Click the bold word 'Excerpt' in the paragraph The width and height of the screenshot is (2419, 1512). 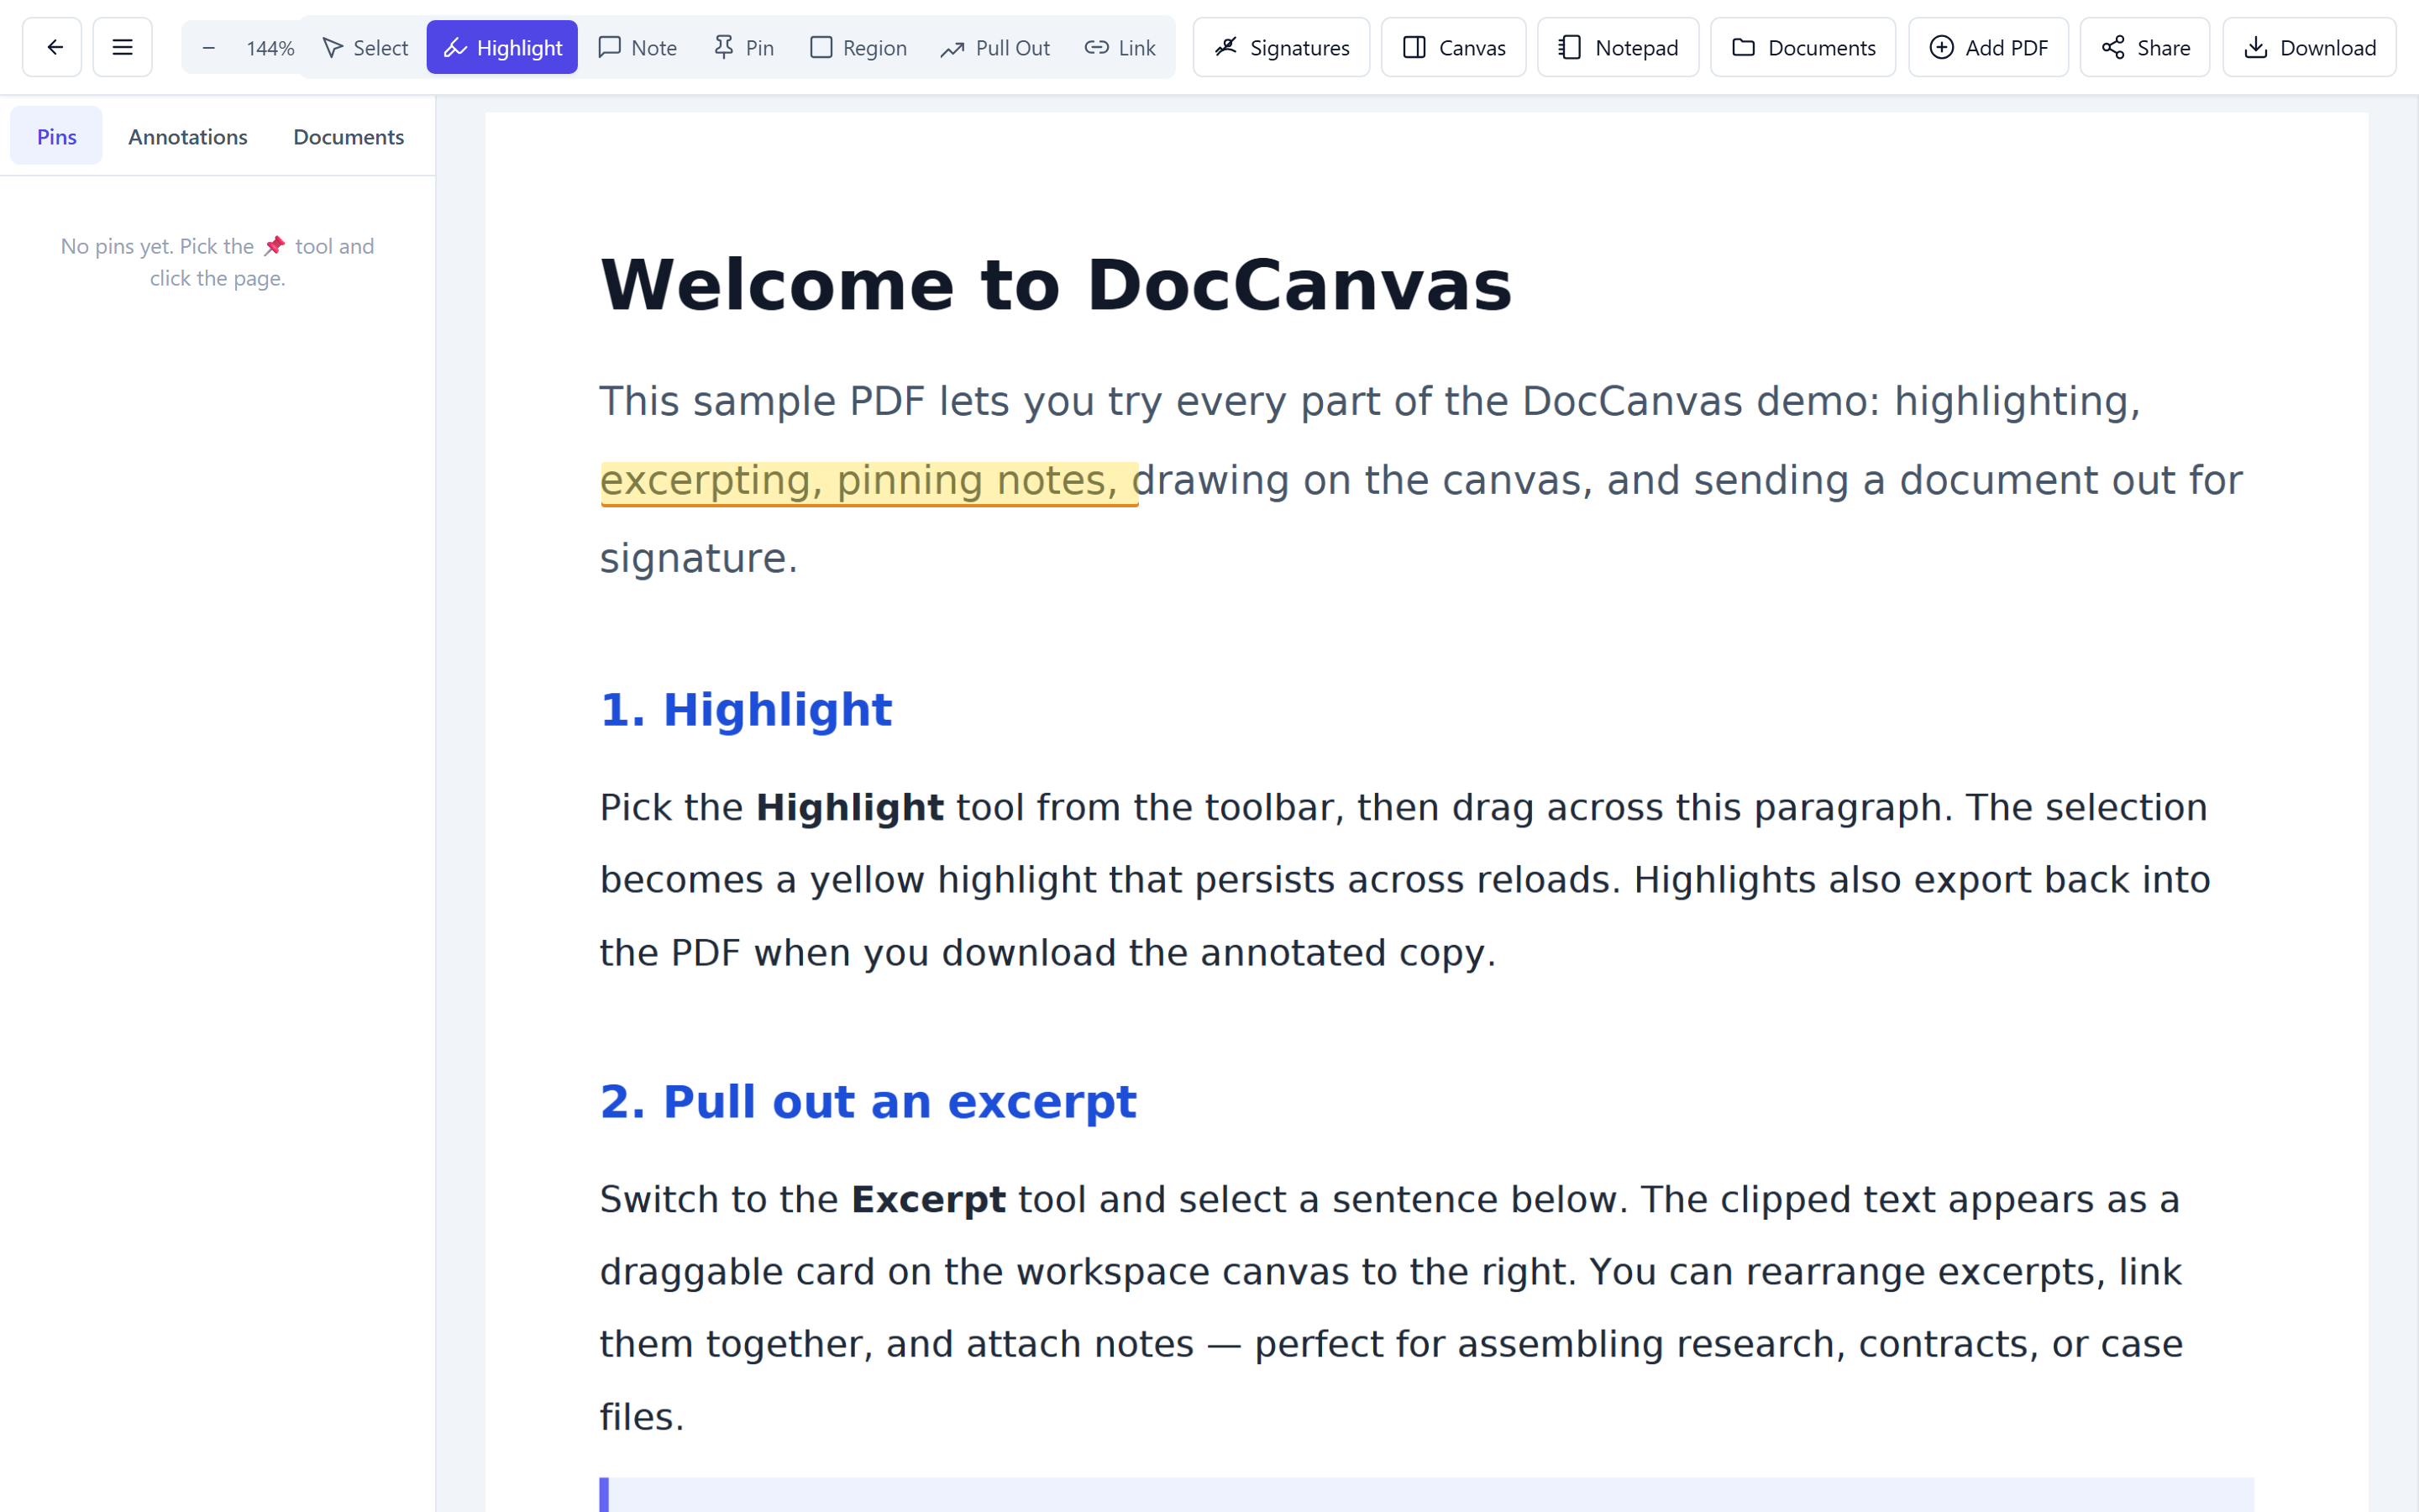point(927,1199)
